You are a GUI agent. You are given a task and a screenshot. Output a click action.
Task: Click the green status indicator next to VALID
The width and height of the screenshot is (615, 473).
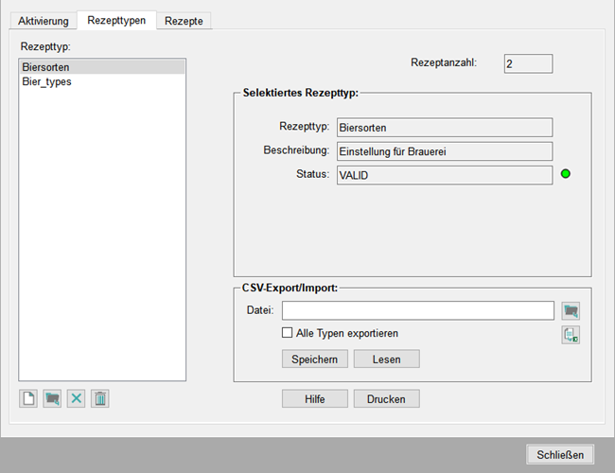567,175
